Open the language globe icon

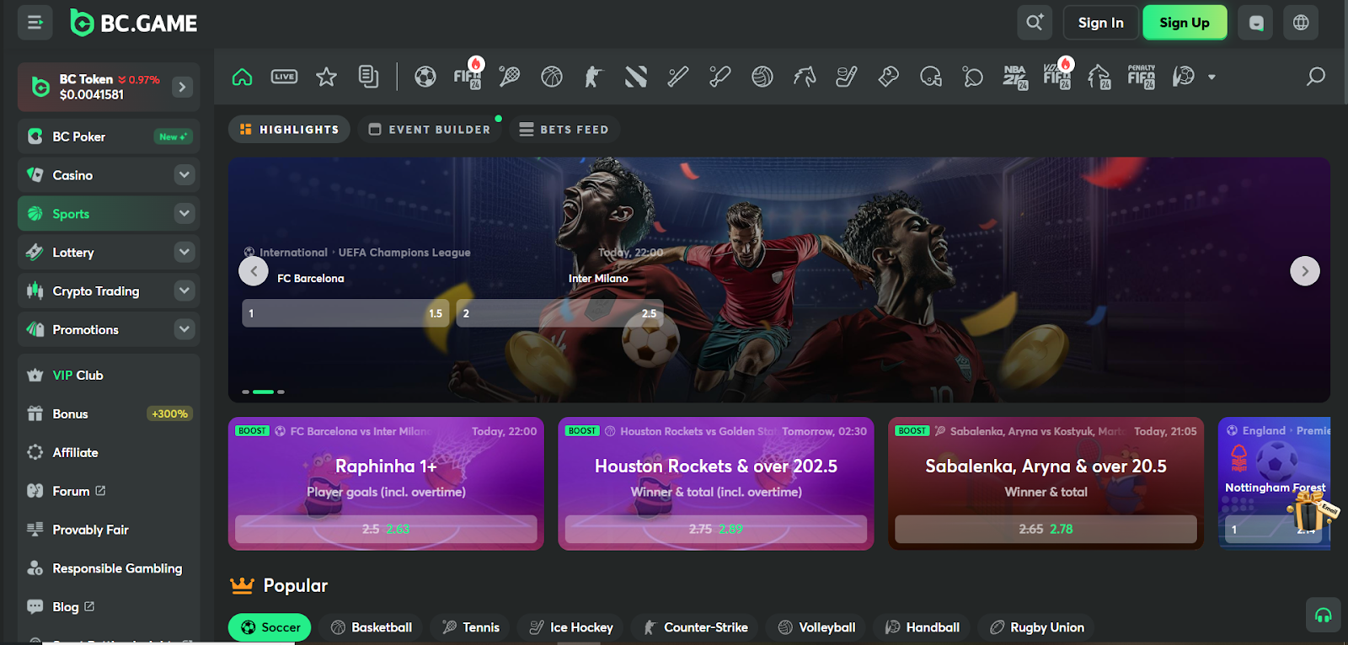coord(1301,23)
